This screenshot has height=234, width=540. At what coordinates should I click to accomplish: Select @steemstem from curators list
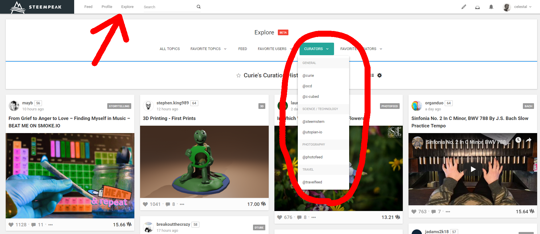point(313,122)
